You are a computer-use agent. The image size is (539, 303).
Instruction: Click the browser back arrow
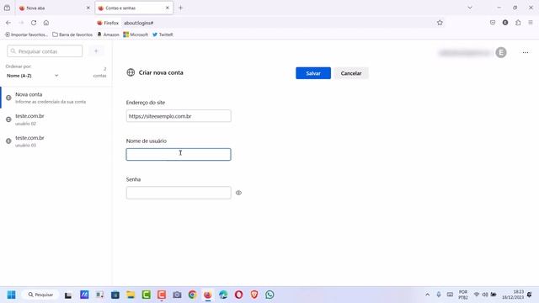[x=8, y=23]
